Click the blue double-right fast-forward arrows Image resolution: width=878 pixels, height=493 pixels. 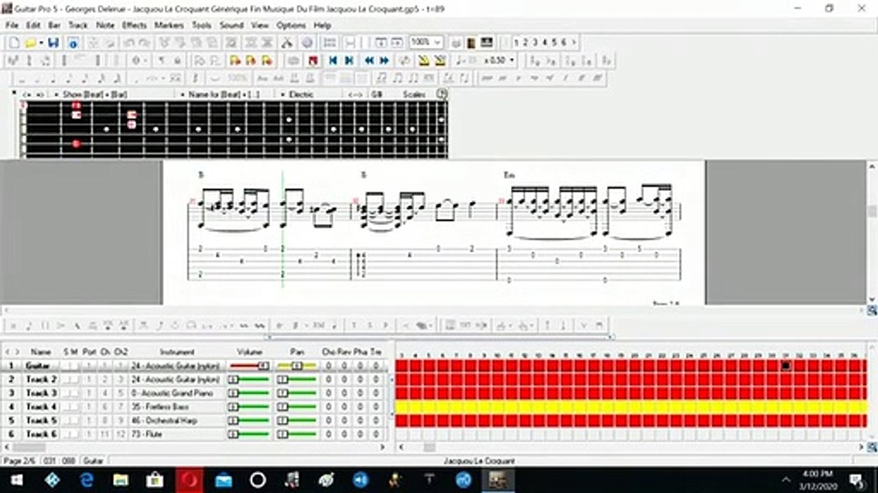[384, 60]
